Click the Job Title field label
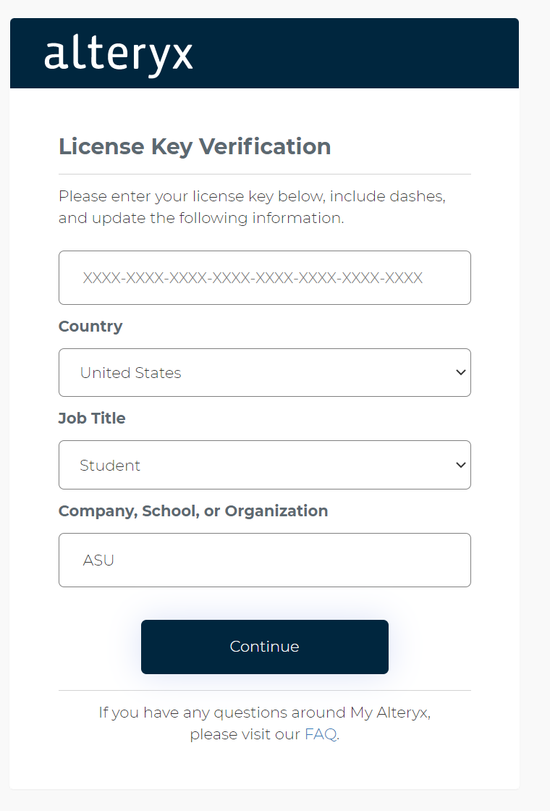The image size is (550, 811). [91, 418]
